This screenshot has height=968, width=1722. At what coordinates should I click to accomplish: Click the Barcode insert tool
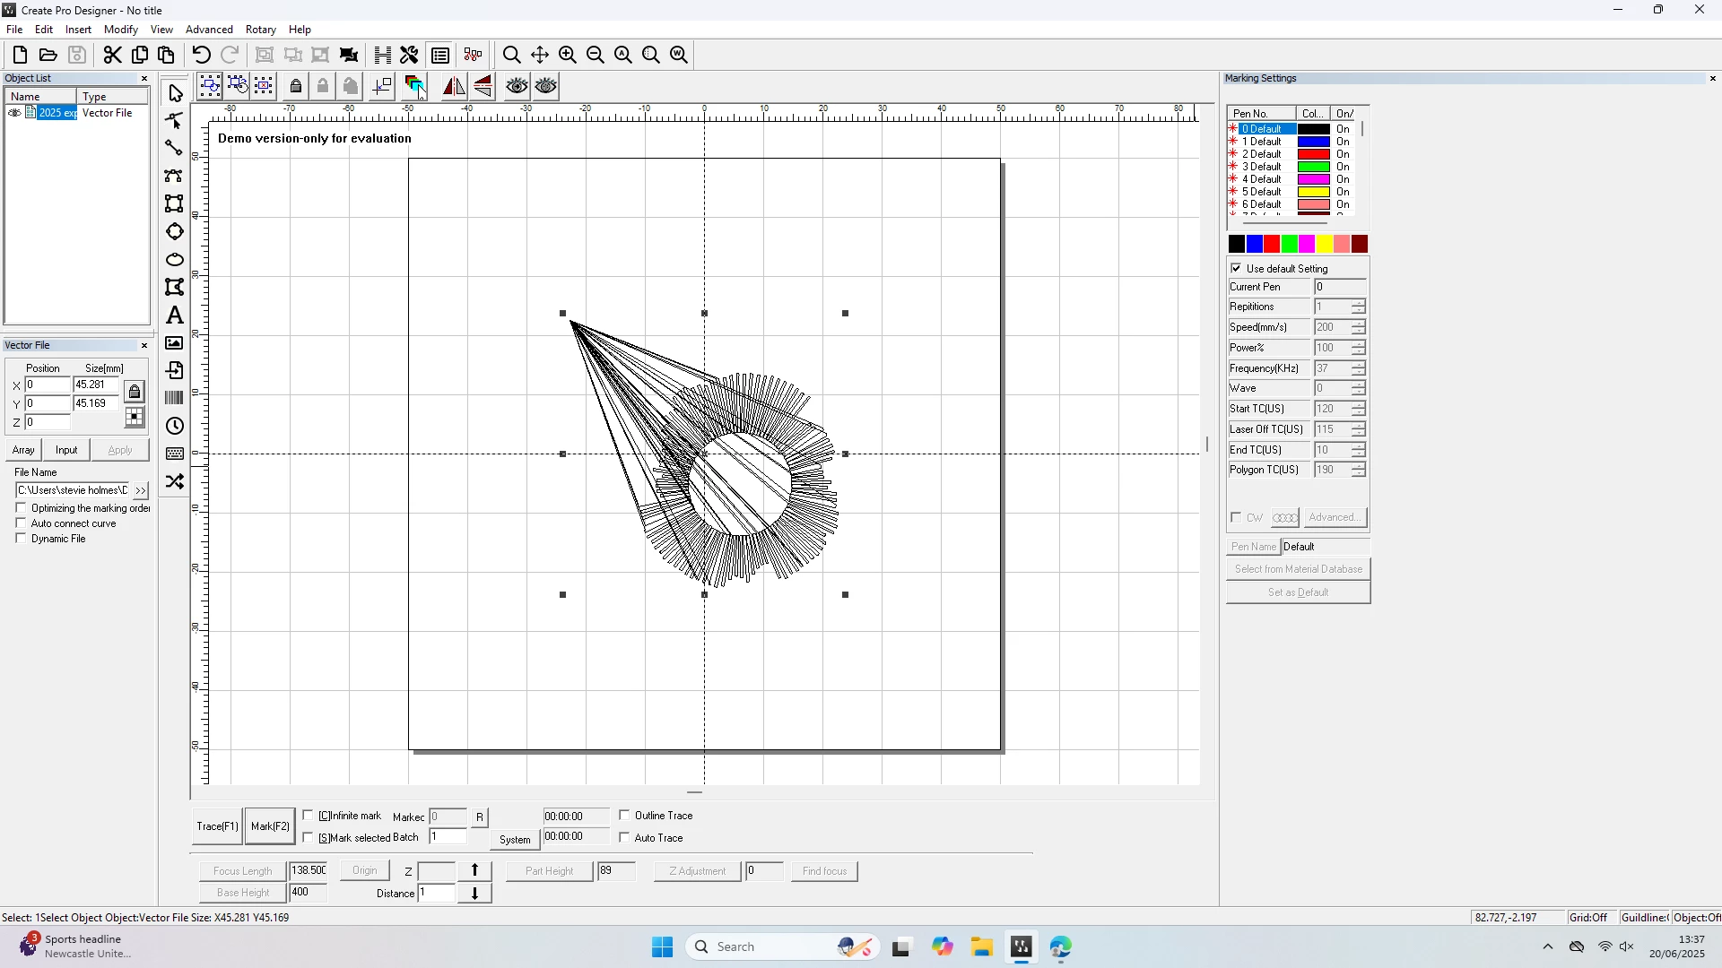click(175, 398)
